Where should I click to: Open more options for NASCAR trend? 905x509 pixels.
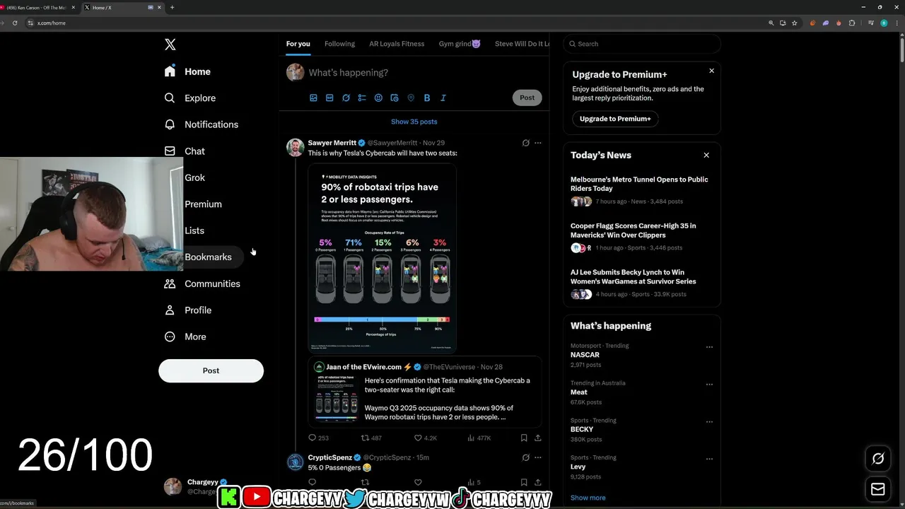click(x=709, y=347)
